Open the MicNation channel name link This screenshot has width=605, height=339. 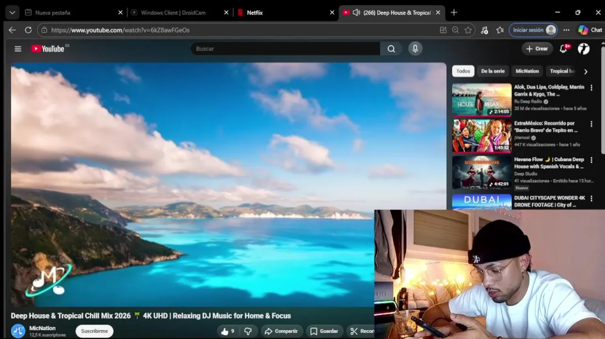click(42, 328)
